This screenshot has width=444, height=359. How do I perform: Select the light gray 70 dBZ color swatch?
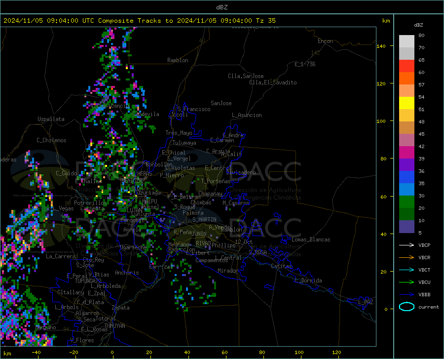pos(407,41)
